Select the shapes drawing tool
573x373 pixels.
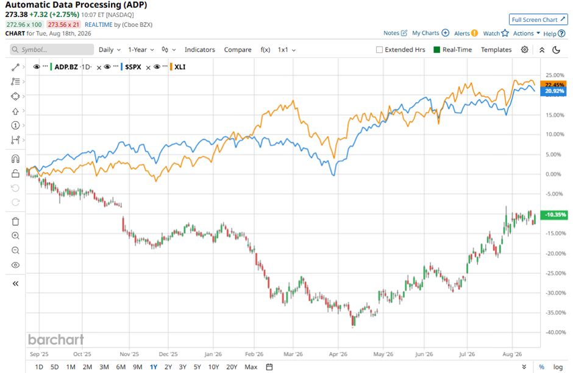coord(15,96)
